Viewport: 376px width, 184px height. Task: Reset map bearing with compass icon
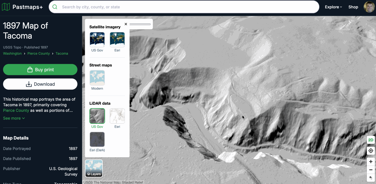point(371,178)
